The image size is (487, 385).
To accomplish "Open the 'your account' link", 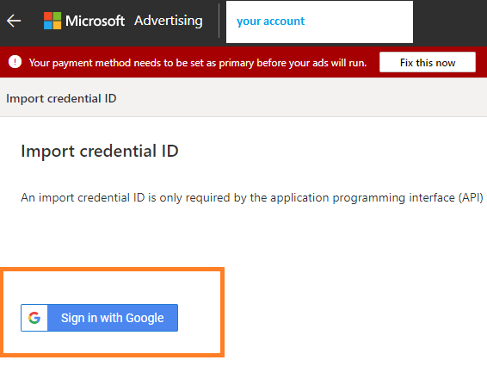I will [x=270, y=22].
